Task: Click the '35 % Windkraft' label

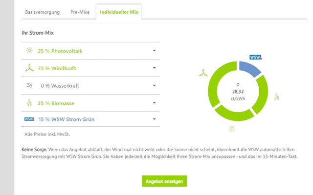Action: tap(57, 68)
